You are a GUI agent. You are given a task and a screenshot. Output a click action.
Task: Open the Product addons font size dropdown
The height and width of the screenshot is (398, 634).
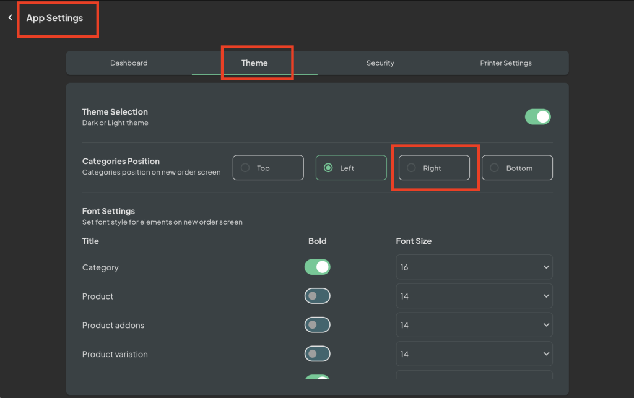pos(474,324)
